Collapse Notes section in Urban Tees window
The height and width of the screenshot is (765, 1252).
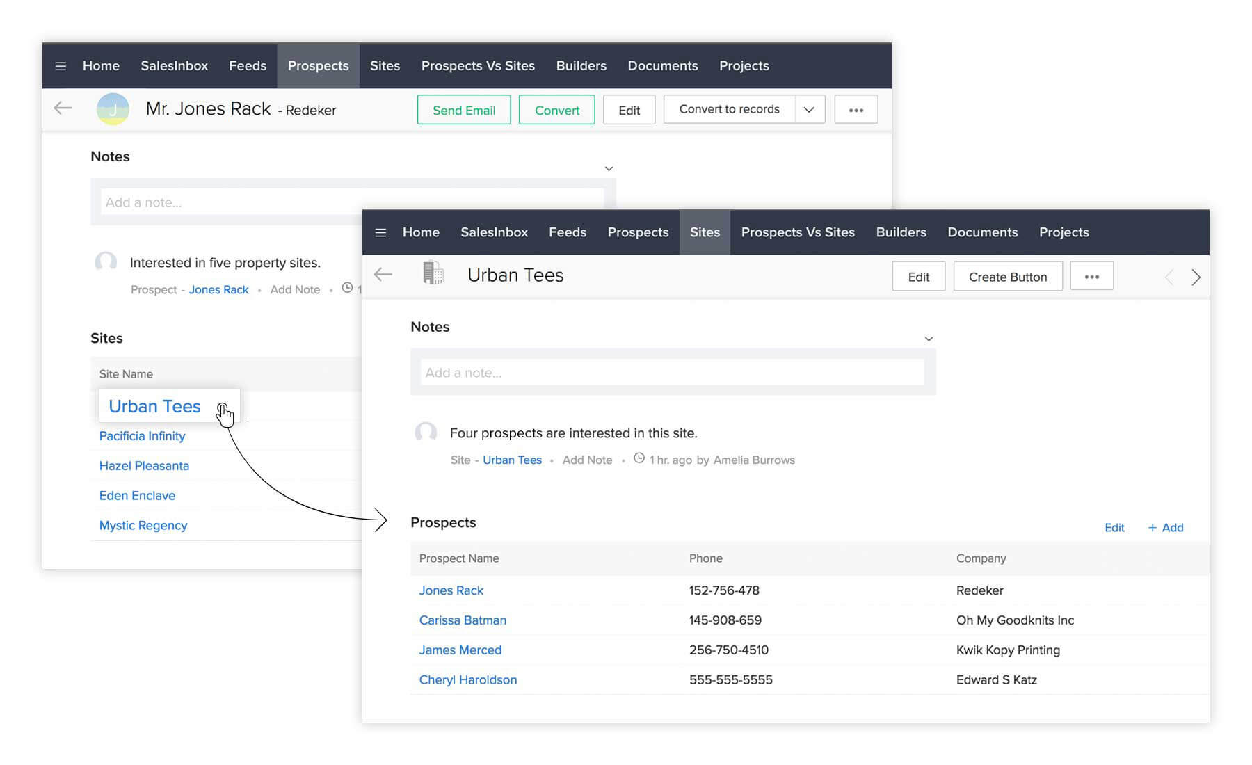[x=929, y=339]
